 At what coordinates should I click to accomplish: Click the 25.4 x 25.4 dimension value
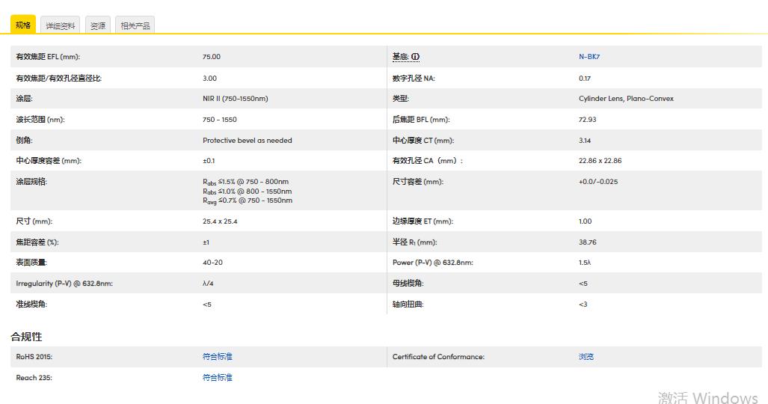click(220, 221)
